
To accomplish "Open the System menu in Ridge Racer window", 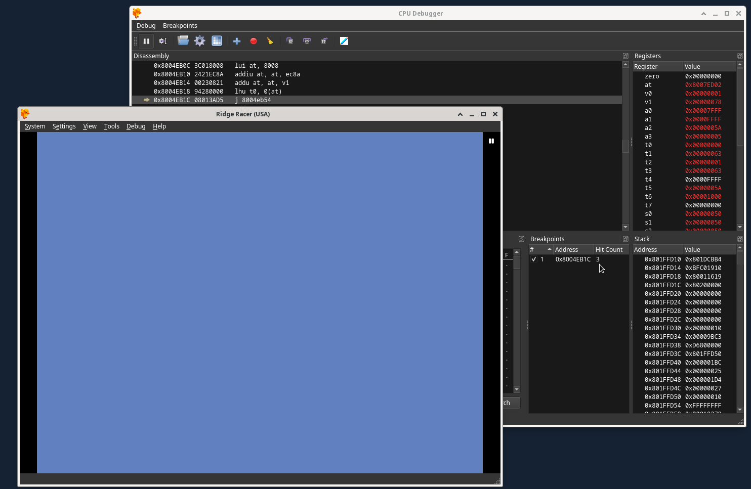I will [35, 126].
